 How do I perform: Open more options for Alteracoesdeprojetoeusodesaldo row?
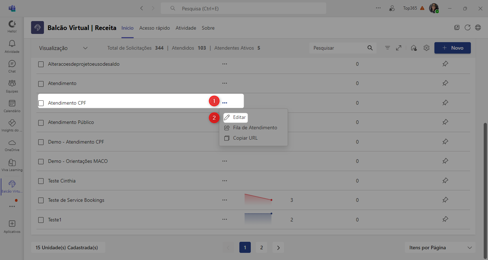tap(225, 64)
